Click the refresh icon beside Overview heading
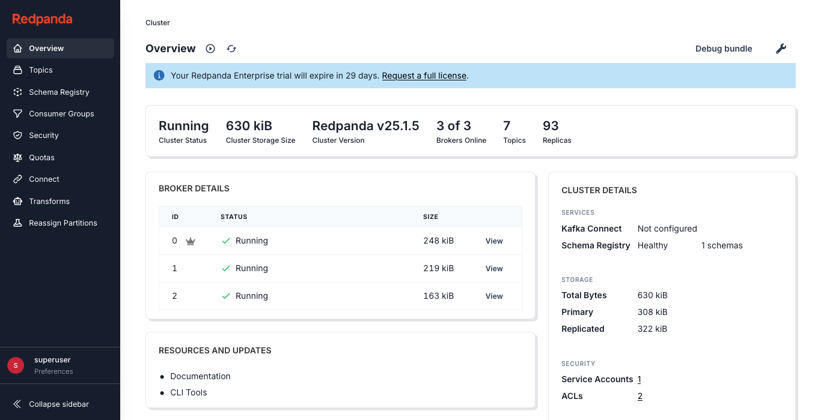The height and width of the screenshot is (420, 821). click(231, 49)
